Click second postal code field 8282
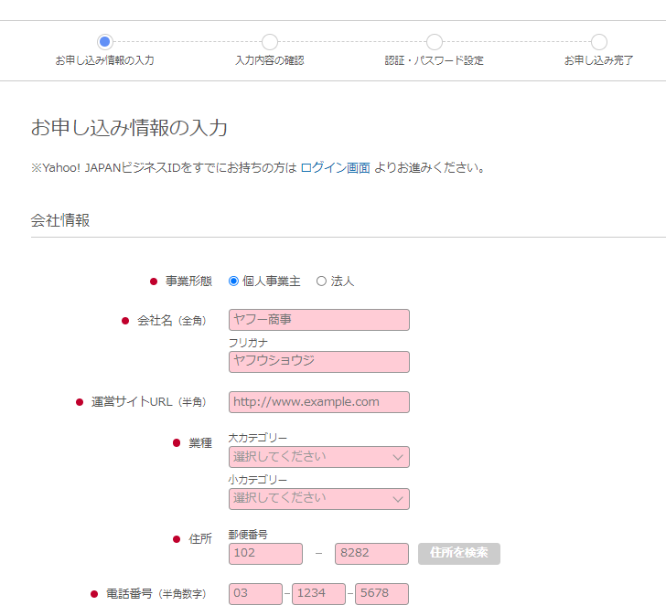The width and height of the screenshot is (666, 616). click(371, 553)
